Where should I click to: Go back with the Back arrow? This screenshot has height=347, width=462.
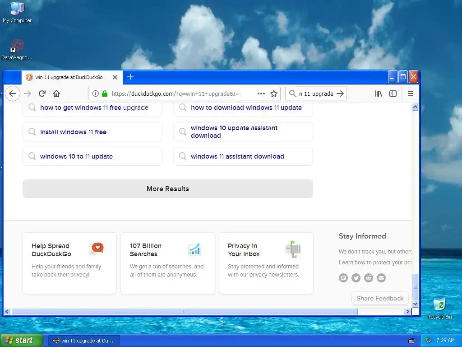point(12,94)
